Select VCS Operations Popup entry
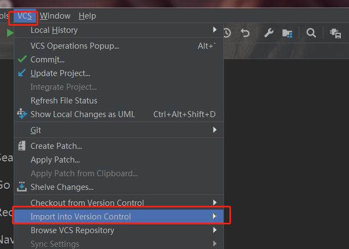Image resolution: width=349 pixels, height=249 pixels. click(x=75, y=46)
